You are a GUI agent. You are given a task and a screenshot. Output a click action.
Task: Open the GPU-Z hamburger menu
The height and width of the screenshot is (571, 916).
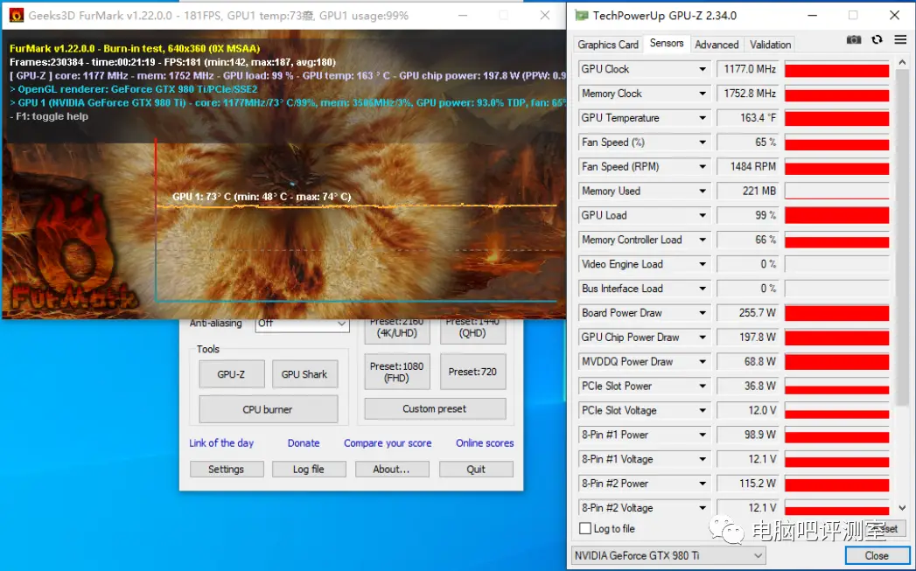900,39
